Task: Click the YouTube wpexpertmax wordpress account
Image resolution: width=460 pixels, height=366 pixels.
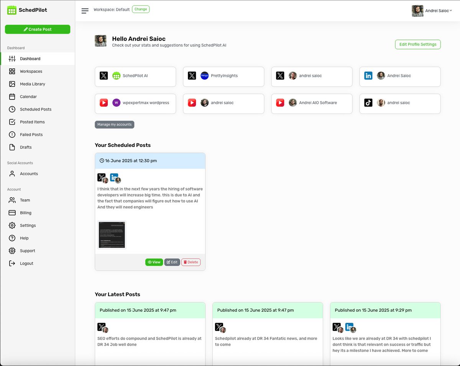Action: click(x=135, y=103)
